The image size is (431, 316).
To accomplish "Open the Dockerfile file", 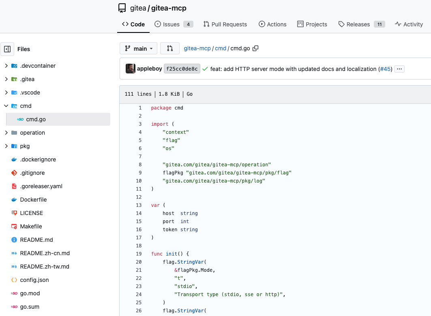I will click(x=33, y=200).
